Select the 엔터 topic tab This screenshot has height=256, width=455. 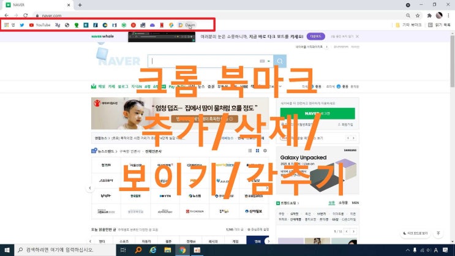[102, 241]
